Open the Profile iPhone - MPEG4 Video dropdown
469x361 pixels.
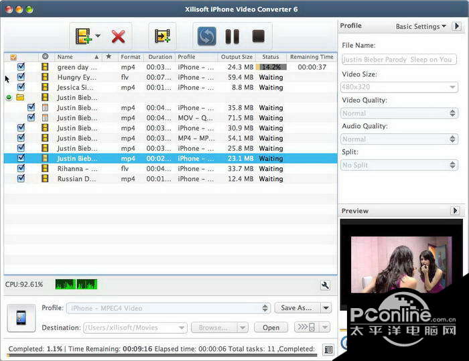pyautogui.click(x=168, y=308)
